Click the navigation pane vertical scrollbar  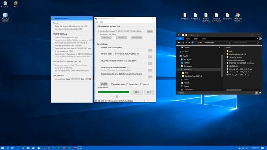tap(222, 66)
